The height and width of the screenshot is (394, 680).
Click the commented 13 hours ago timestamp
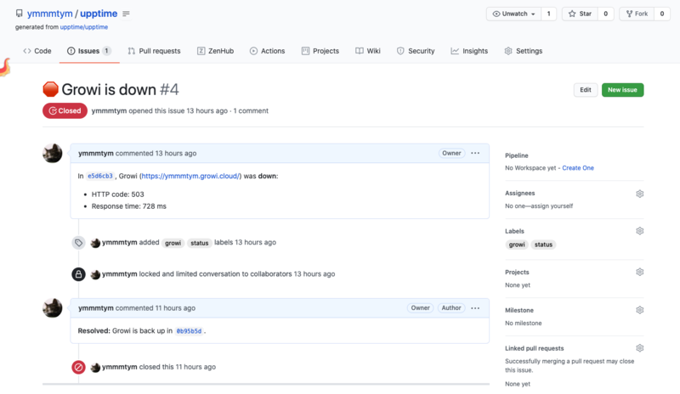click(176, 153)
